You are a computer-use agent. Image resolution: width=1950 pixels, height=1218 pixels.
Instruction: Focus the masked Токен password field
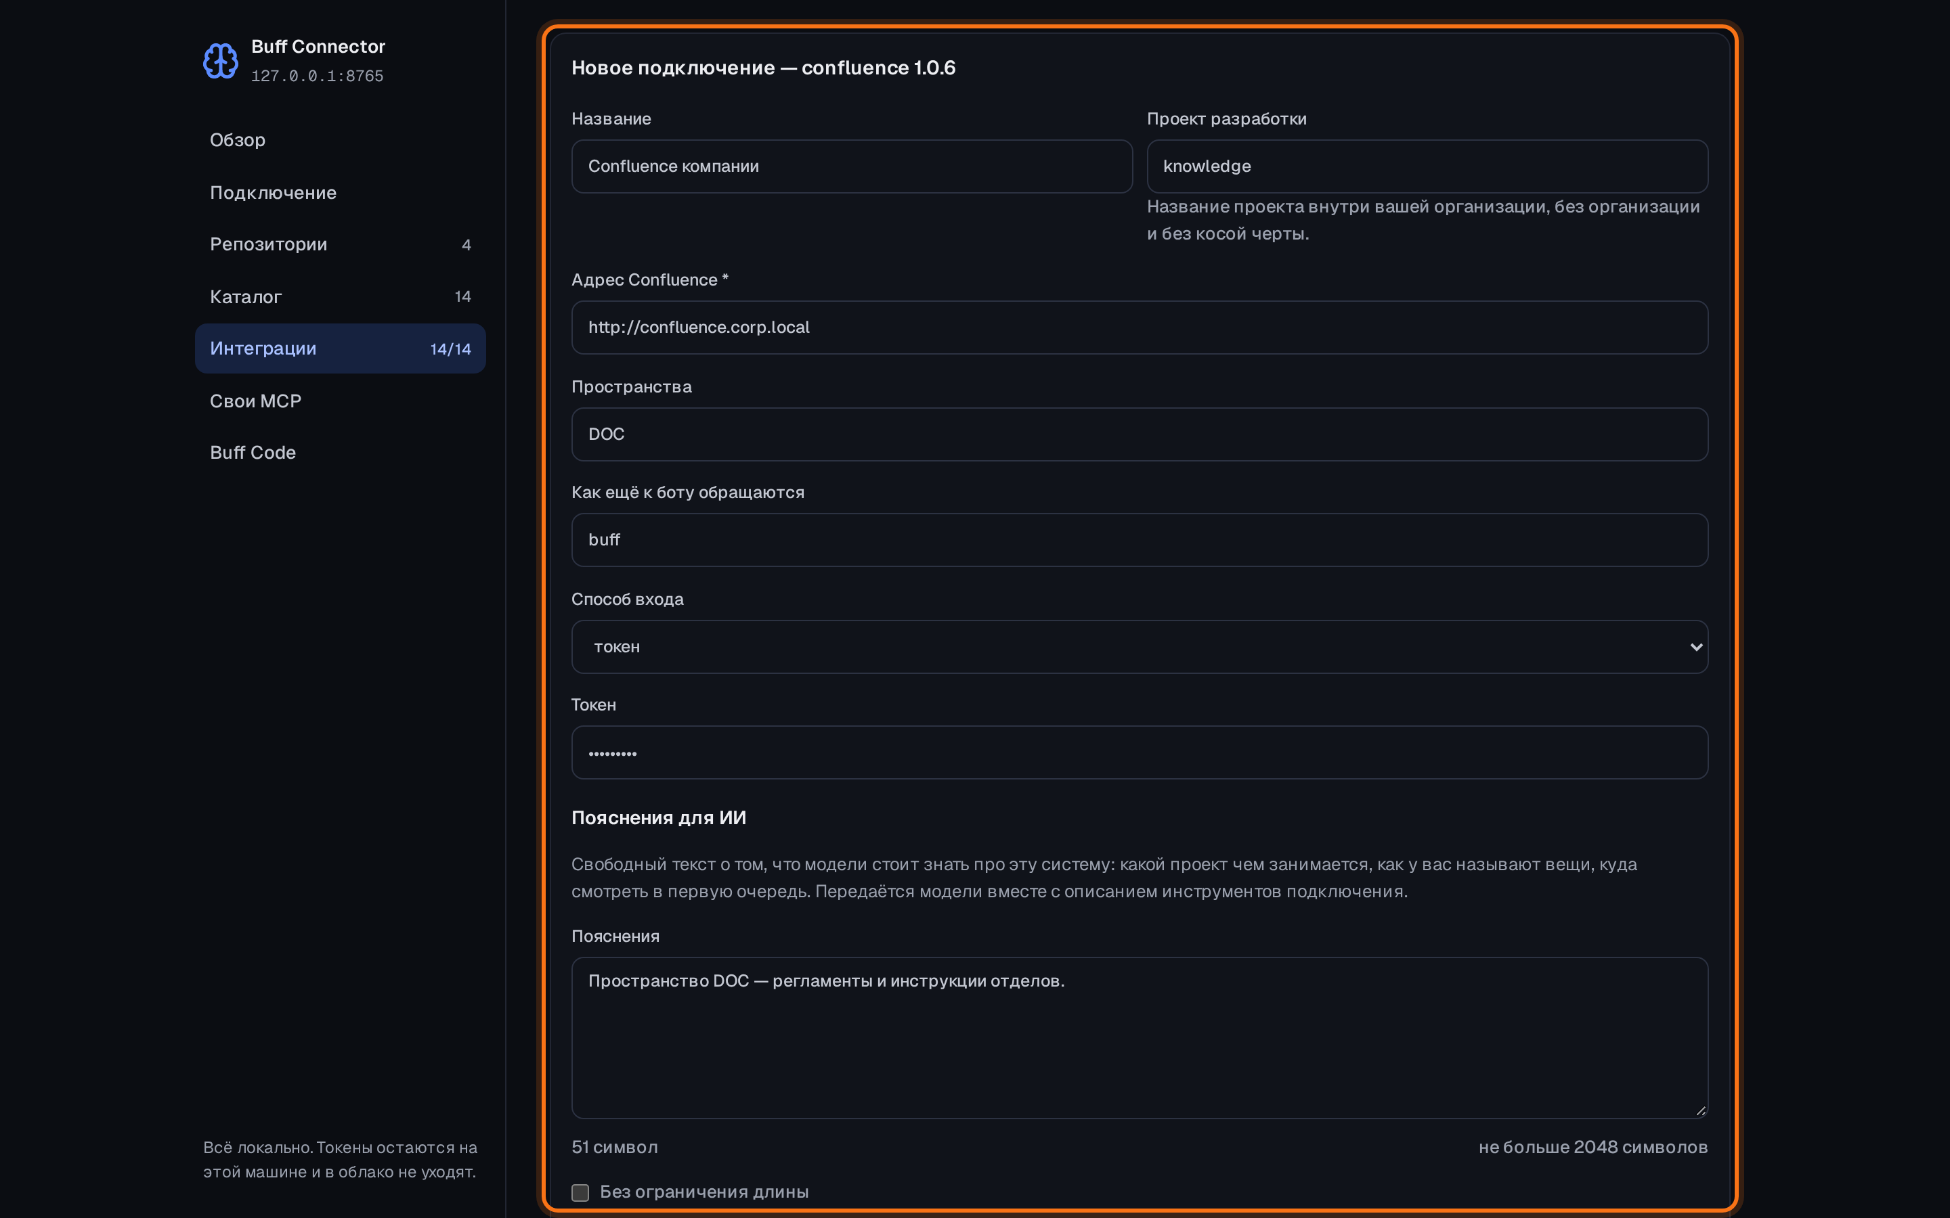1140,752
